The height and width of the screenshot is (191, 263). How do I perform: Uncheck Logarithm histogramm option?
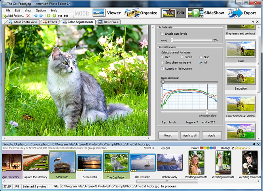tap(163, 68)
